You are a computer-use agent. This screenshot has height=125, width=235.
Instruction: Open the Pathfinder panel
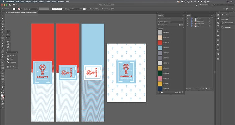coord(12,62)
